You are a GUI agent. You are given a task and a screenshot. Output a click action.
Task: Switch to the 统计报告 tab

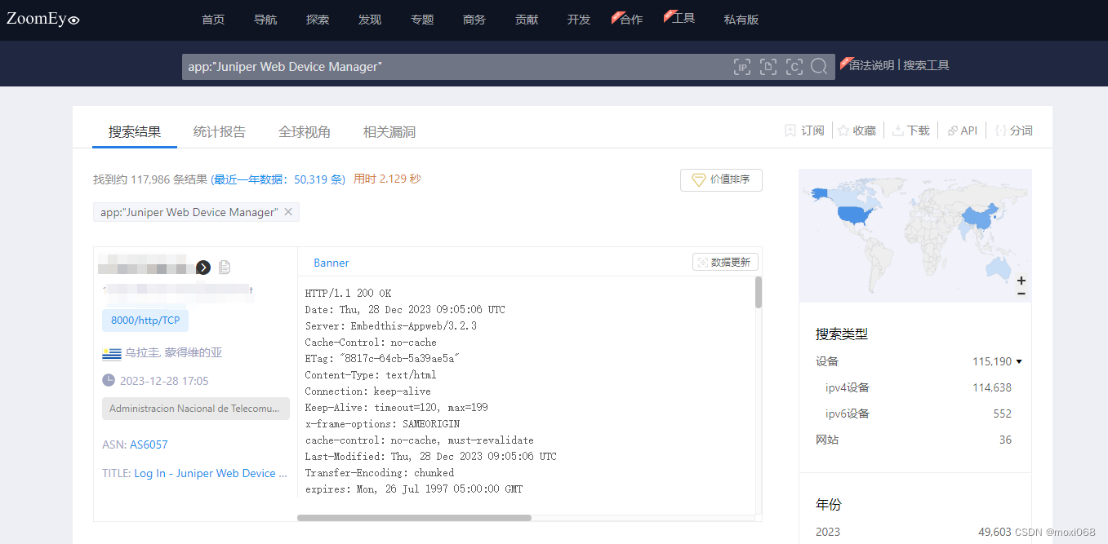pos(220,131)
